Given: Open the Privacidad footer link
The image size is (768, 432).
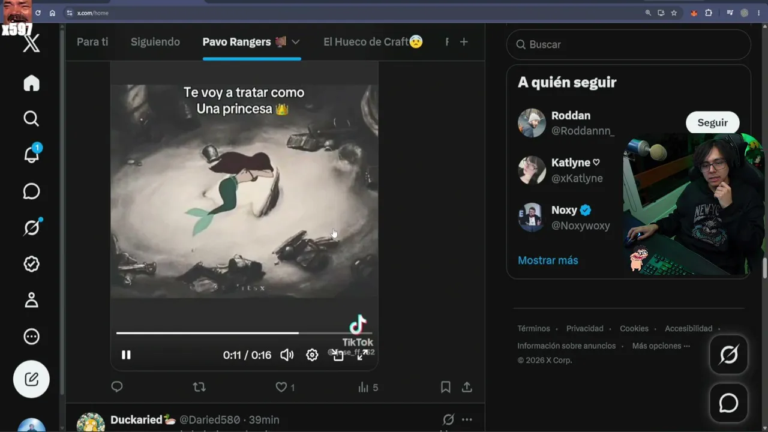Looking at the screenshot, I should (x=585, y=328).
